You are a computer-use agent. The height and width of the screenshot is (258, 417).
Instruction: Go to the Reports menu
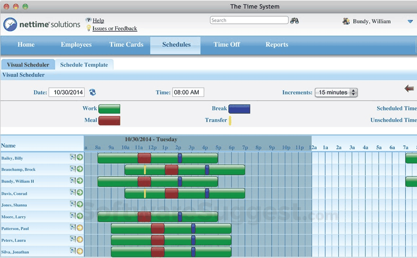(x=277, y=45)
